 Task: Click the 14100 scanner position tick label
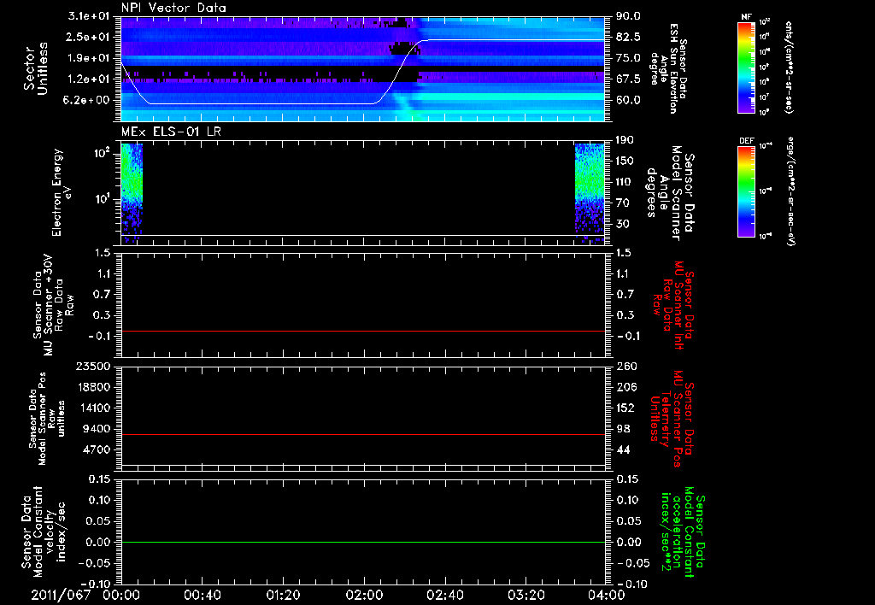coord(93,408)
